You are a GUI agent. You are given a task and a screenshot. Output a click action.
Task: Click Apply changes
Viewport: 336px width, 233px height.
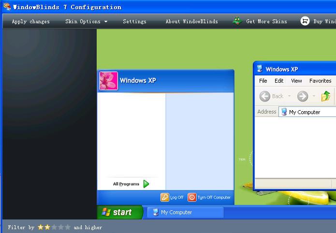(30, 21)
